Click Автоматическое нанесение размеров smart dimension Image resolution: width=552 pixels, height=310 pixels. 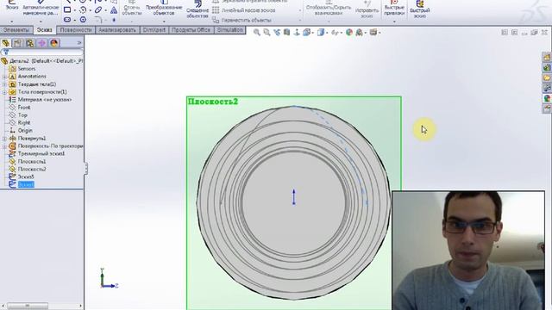(x=41, y=8)
